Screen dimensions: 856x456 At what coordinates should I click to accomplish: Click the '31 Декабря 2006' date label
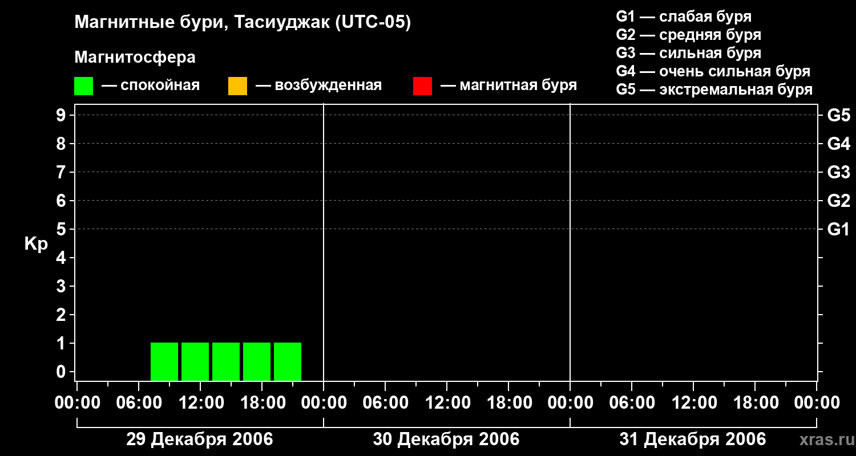pyautogui.click(x=693, y=439)
